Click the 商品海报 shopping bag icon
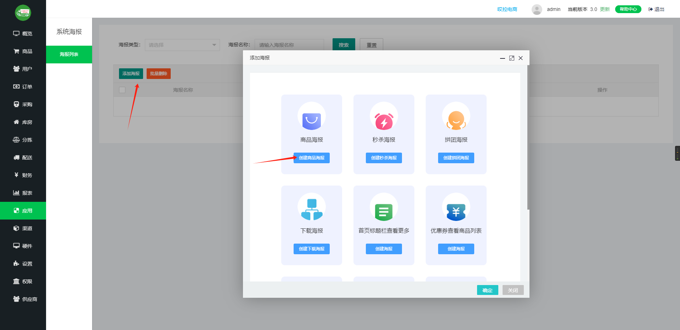 312,116
